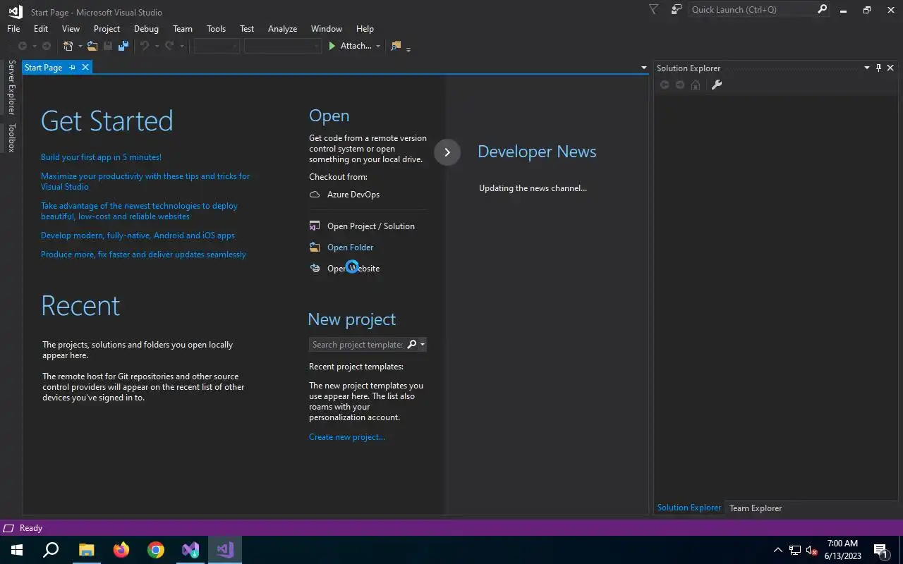This screenshot has height=564, width=903.
Task: Click the Open Folder link text
Action: (351, 247)
